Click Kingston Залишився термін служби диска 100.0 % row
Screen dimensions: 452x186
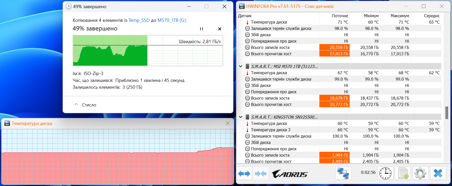(339, 136)
